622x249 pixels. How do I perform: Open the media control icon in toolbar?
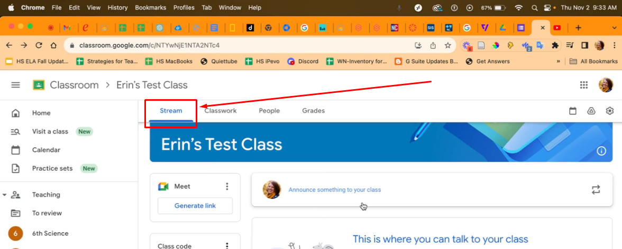coord(570,45)
